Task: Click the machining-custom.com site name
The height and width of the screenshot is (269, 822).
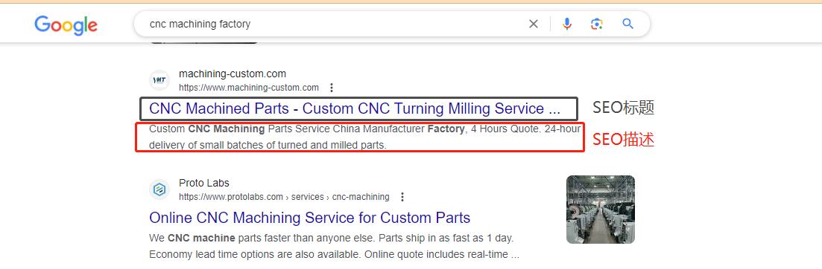Action: [233, 74]
